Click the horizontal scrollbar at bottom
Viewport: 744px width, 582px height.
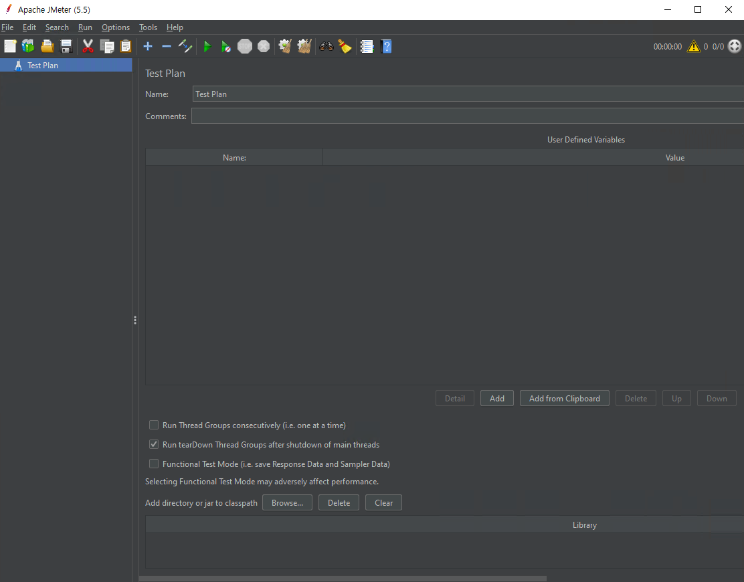[343, 579]
